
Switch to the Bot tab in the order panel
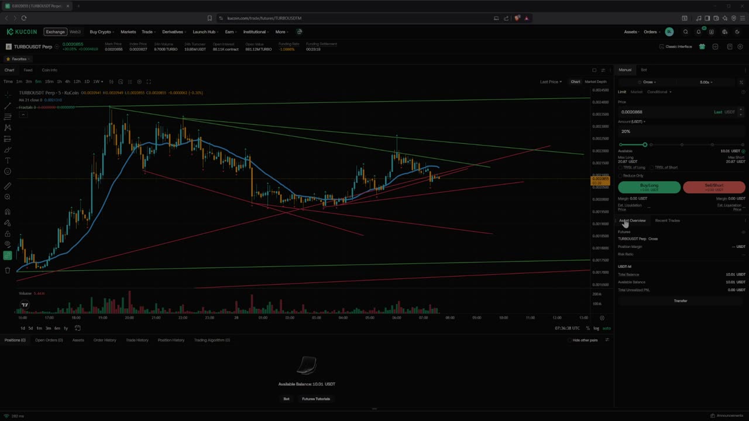coord(644,70)
